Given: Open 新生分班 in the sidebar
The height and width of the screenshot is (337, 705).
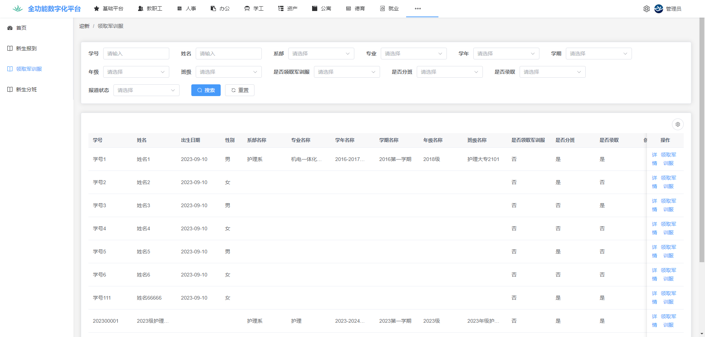Looking at the screenshot, I should 26,89.
